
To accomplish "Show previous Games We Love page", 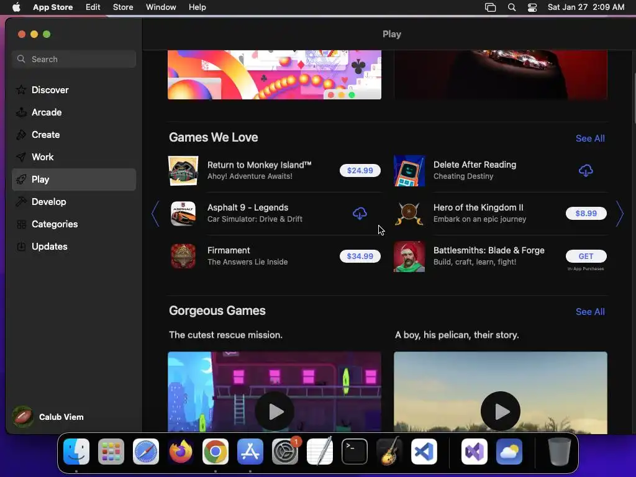I will pos(155,214).
